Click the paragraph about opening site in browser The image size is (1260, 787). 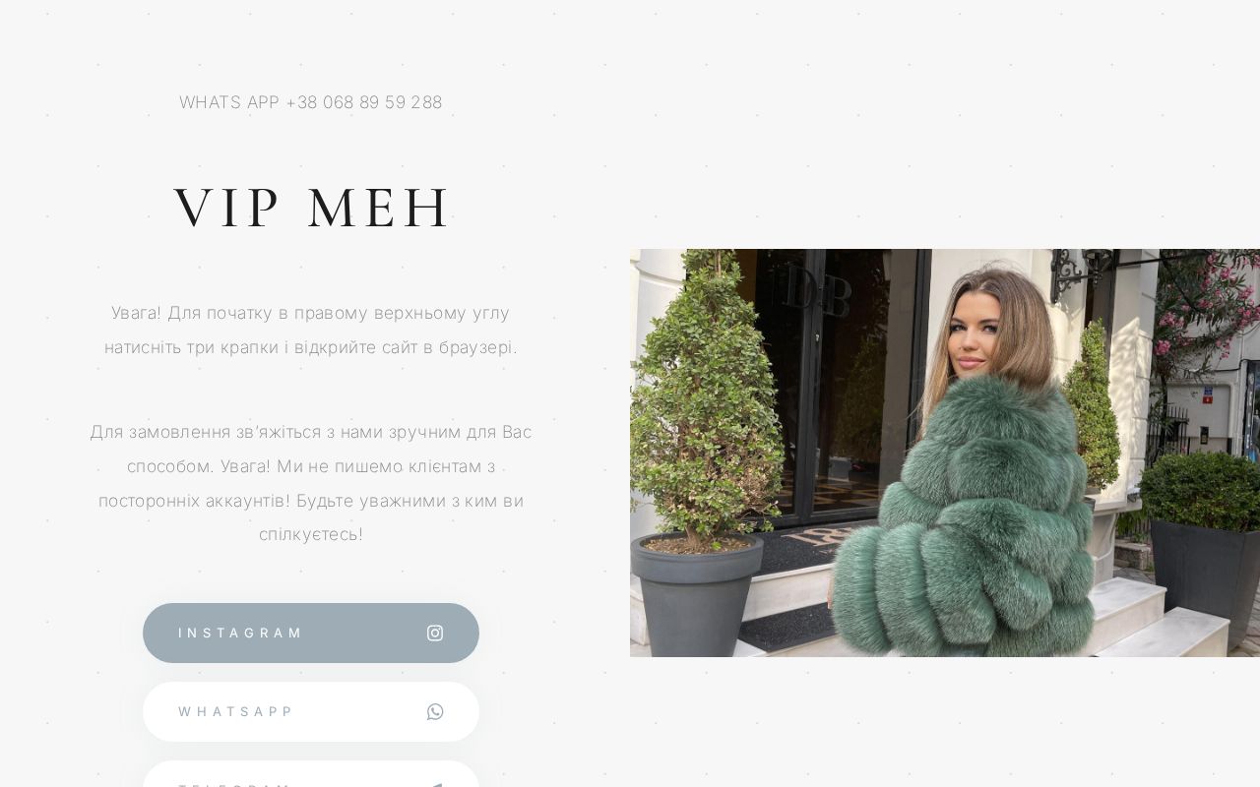pyautogui.click(x=311, y=330)
